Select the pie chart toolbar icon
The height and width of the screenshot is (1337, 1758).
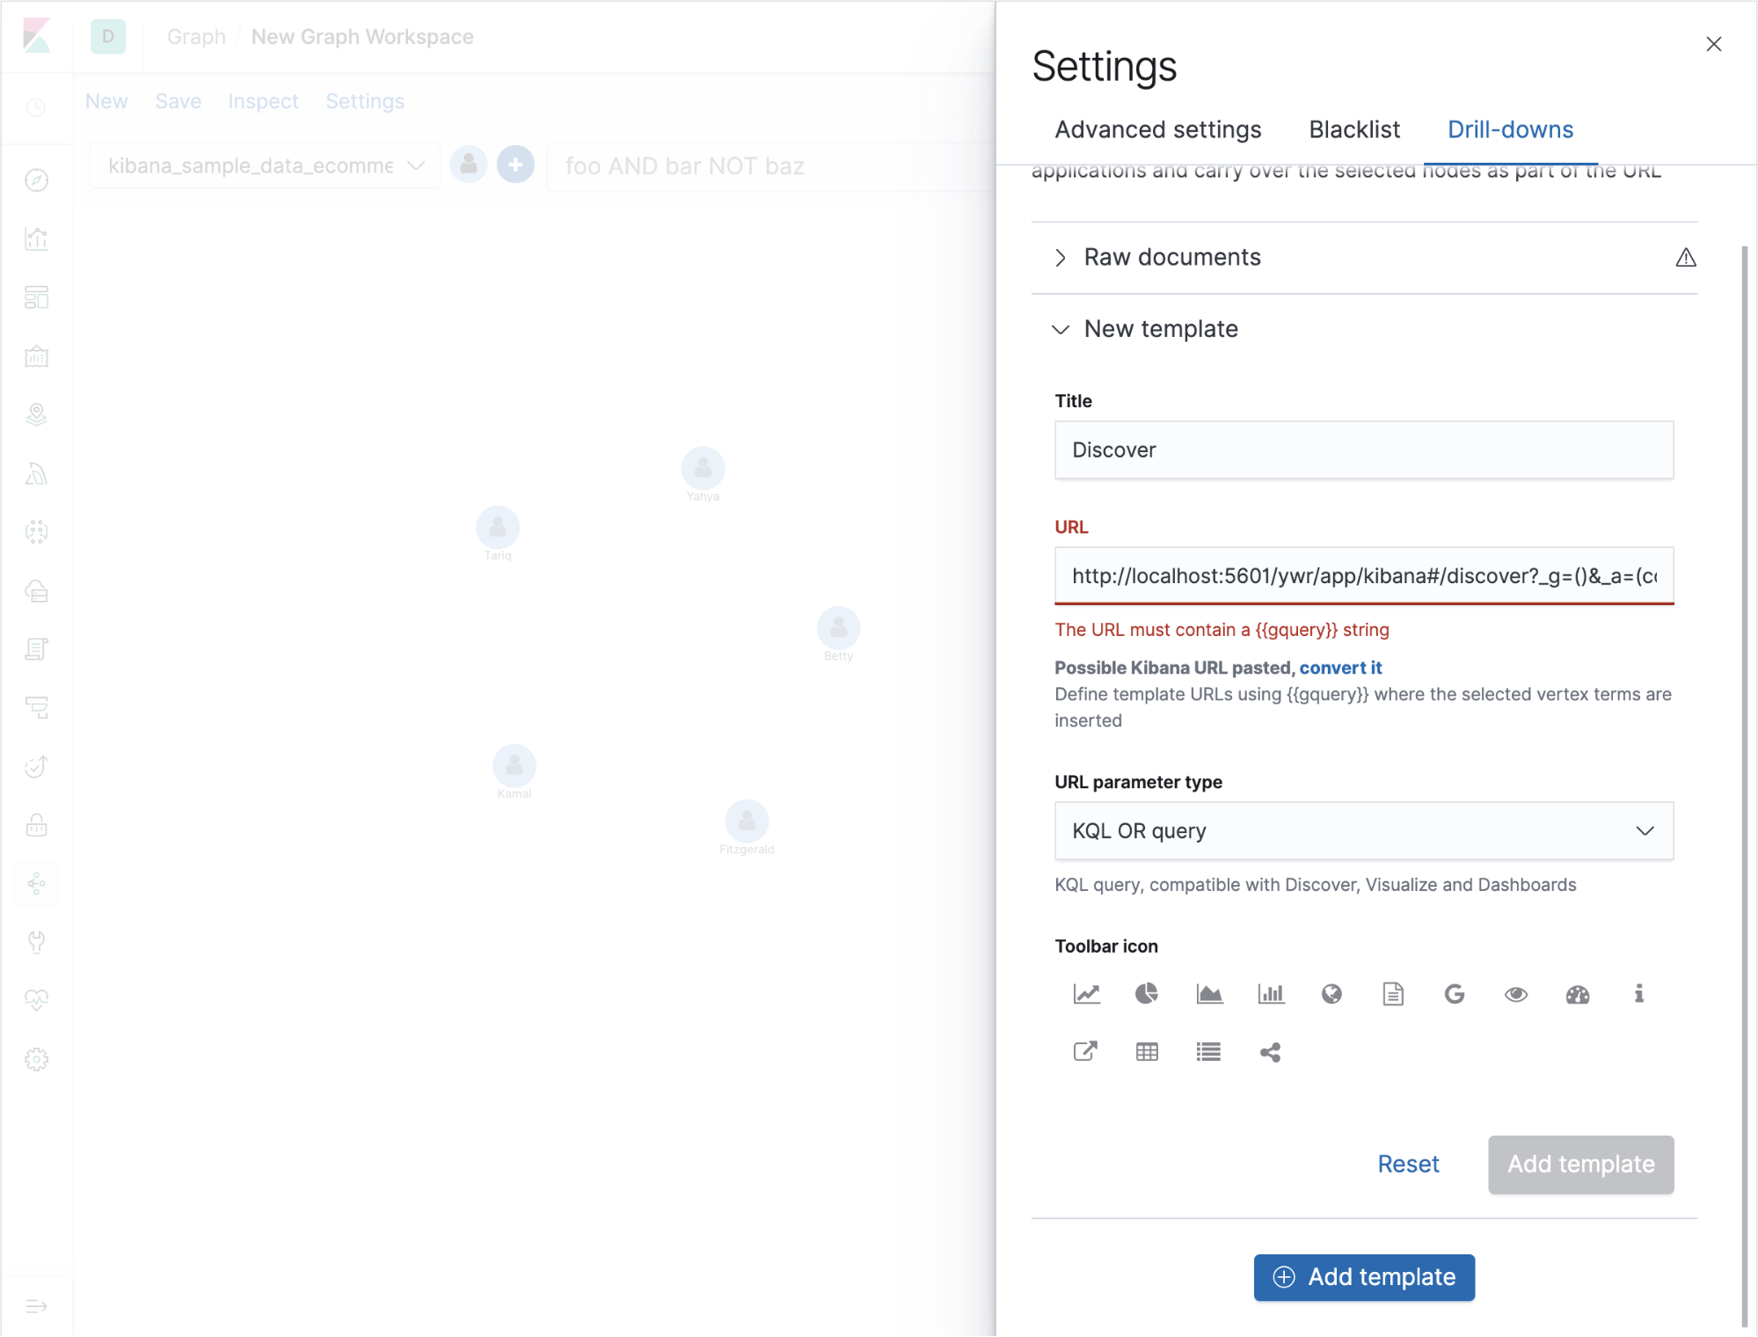[x=1147, y=994]
